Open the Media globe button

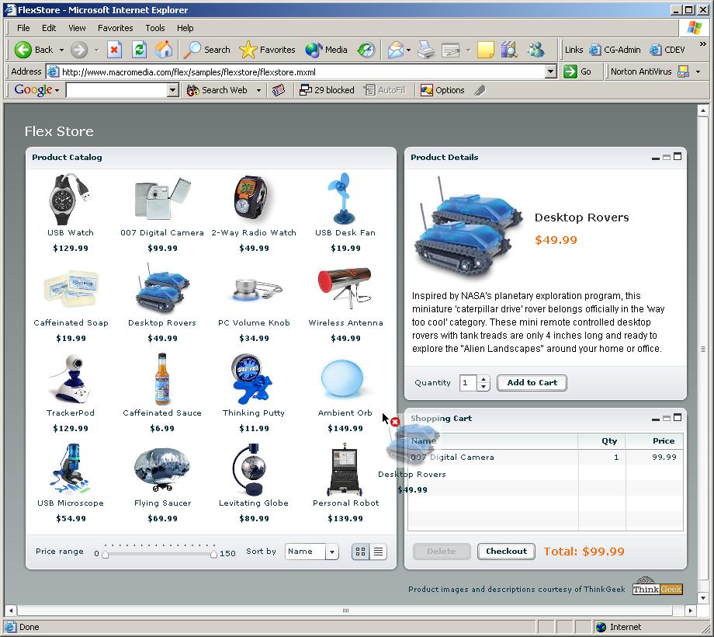pyautogui.click(x=326, y=50)
